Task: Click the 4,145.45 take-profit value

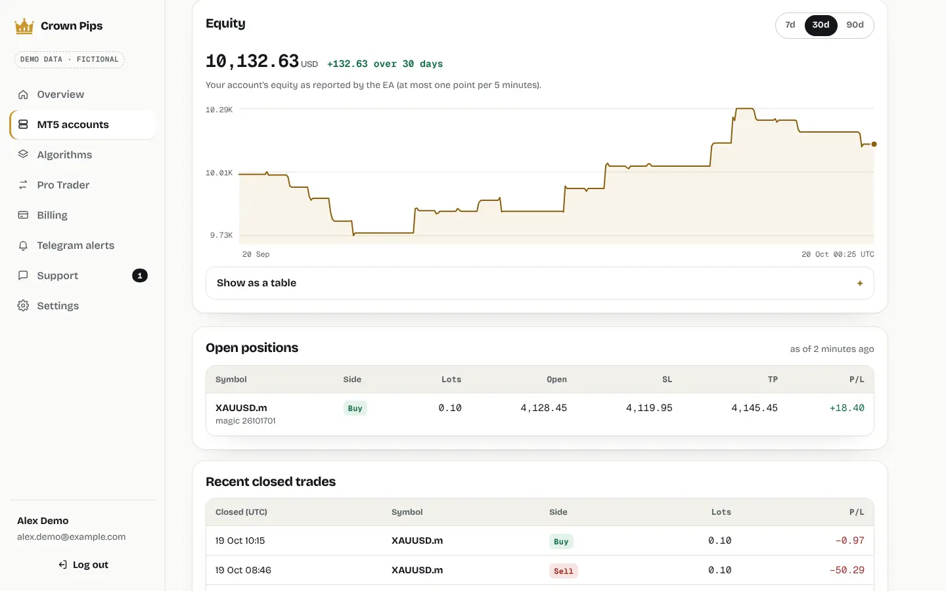Action: [754, 408]
